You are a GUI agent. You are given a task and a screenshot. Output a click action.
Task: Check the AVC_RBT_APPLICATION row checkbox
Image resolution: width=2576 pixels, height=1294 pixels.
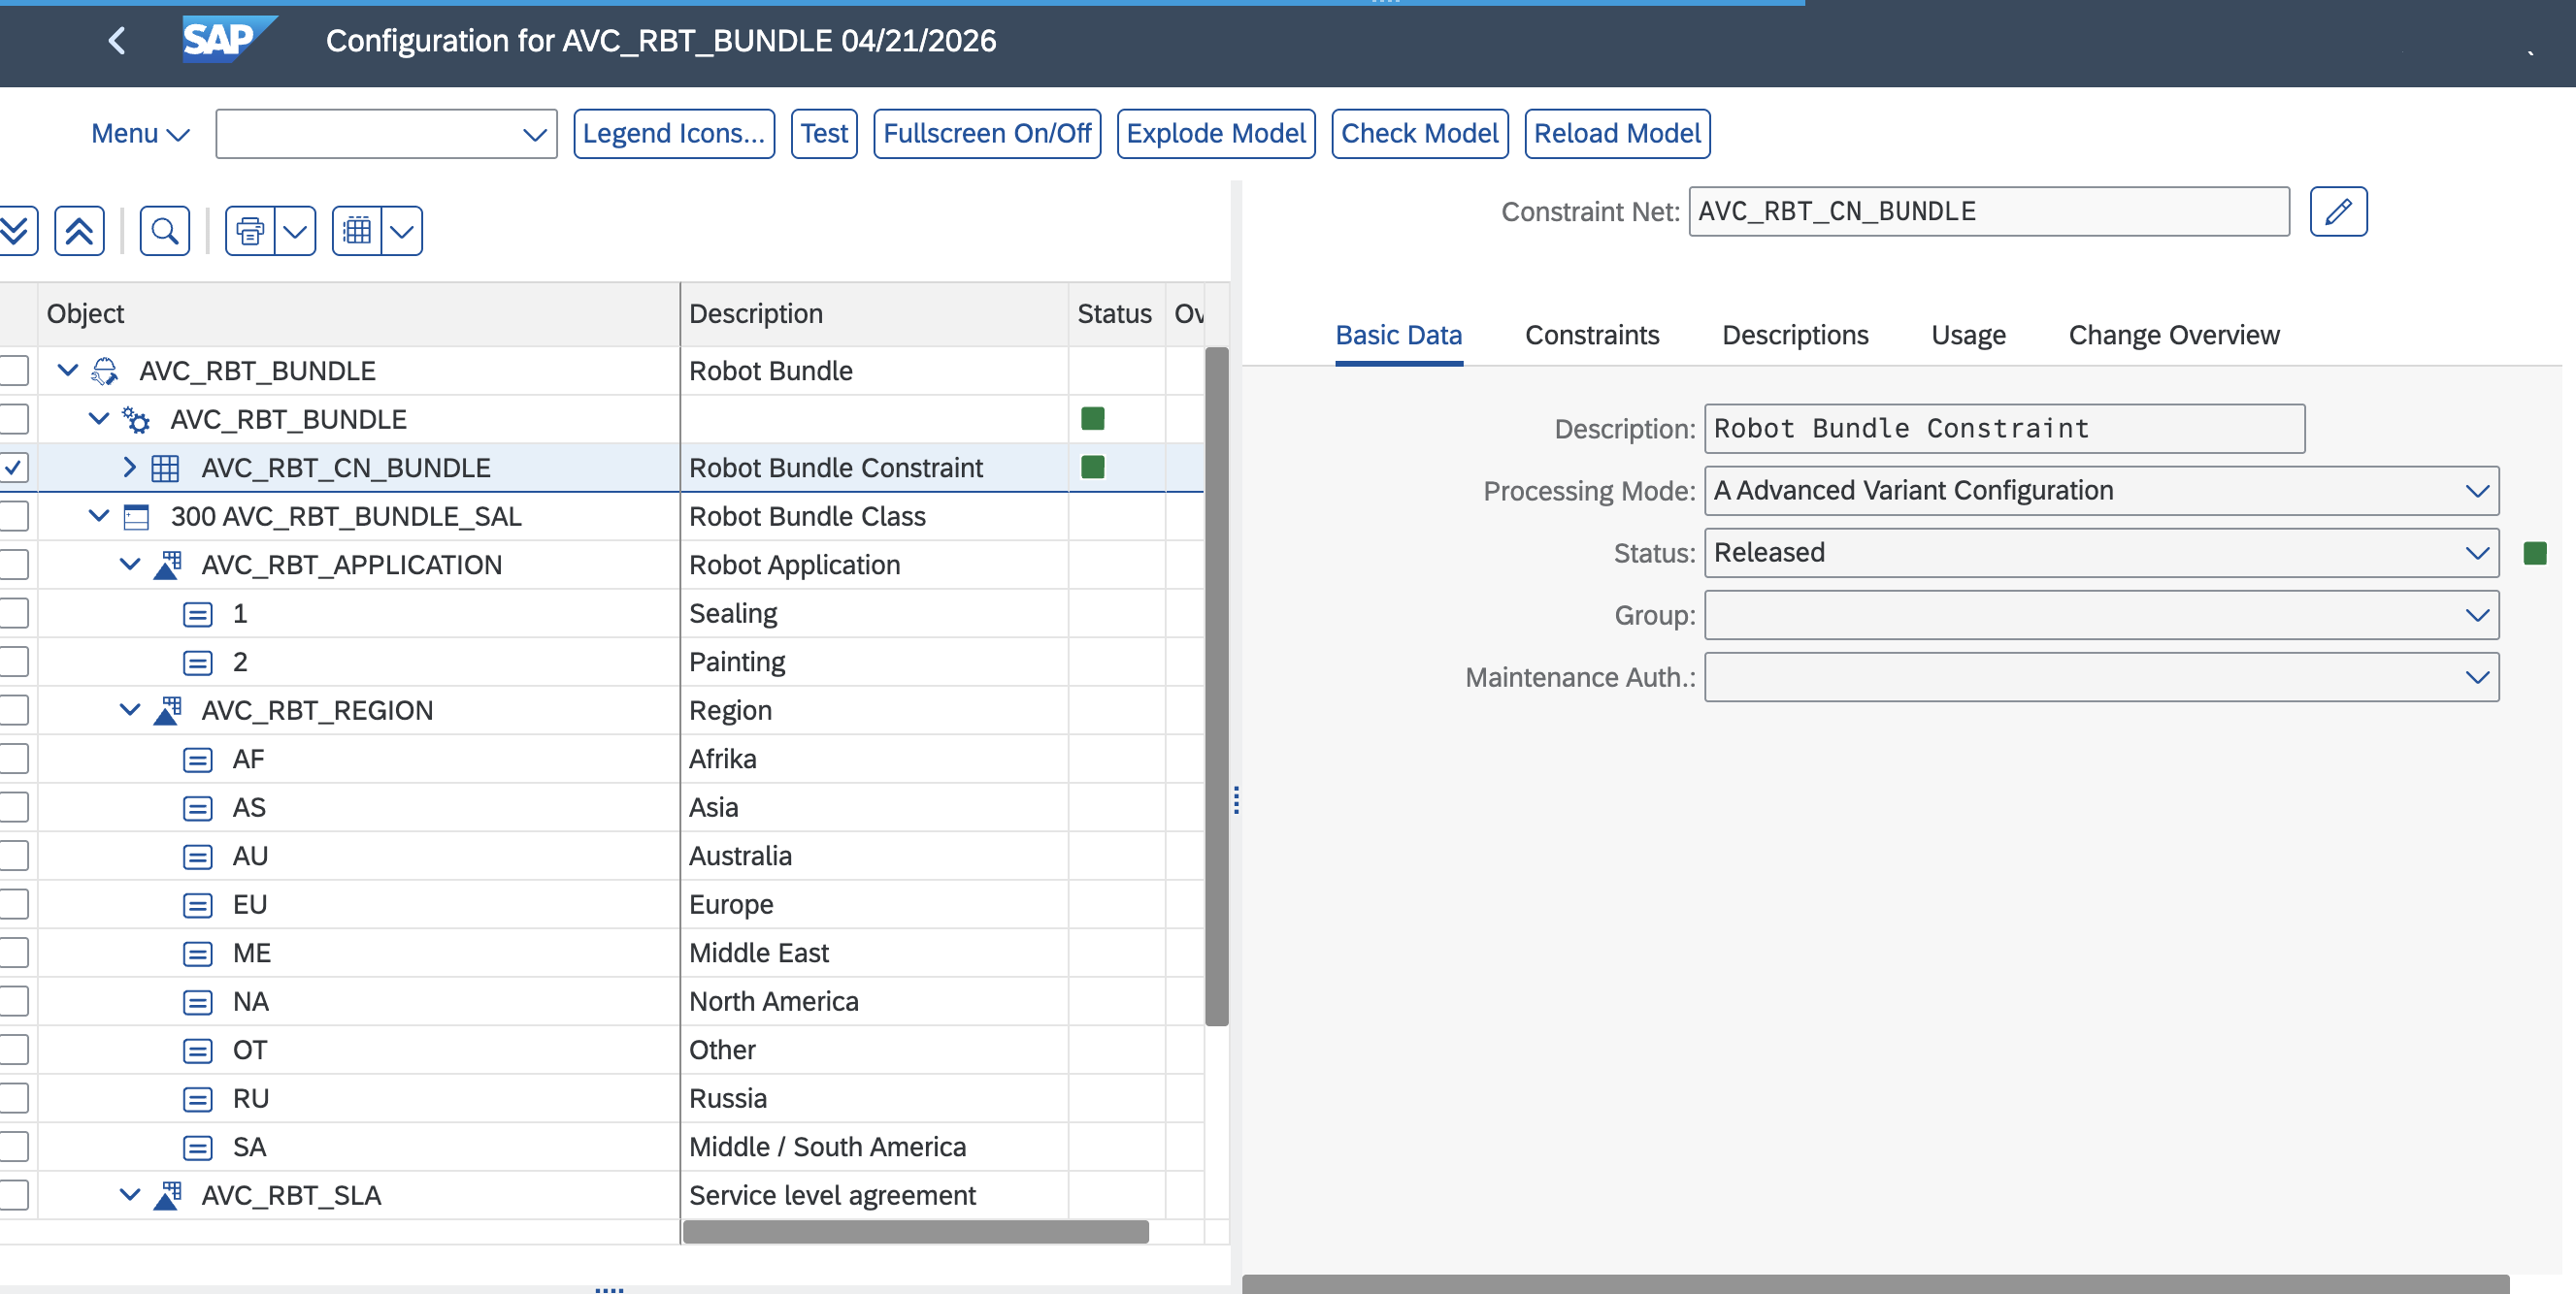[13, 566]
